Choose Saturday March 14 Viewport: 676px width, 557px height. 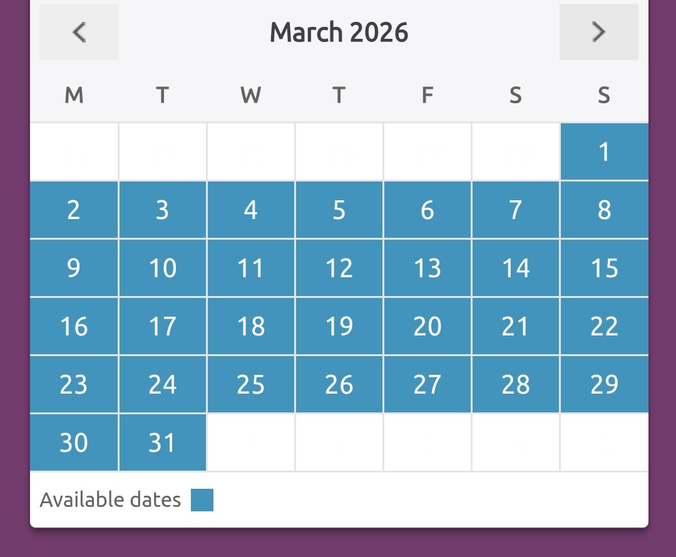516,268
